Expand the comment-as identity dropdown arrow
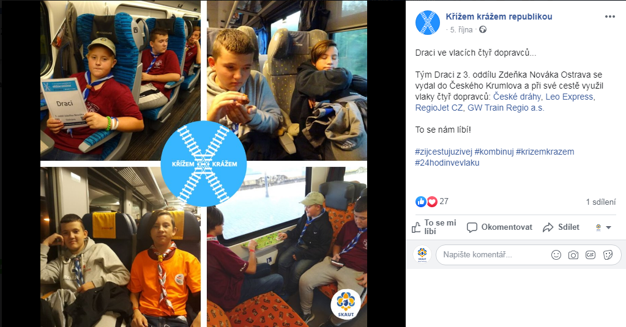This screenshot has width=626, height=327. tap(608, 227)
